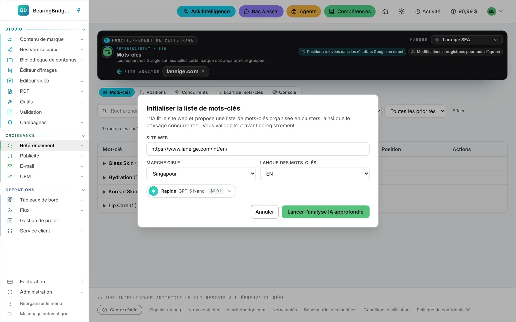516x322 pixels.
Task: Click the pin icon beside BearingBridge
Action: click(x=79, y=10)
